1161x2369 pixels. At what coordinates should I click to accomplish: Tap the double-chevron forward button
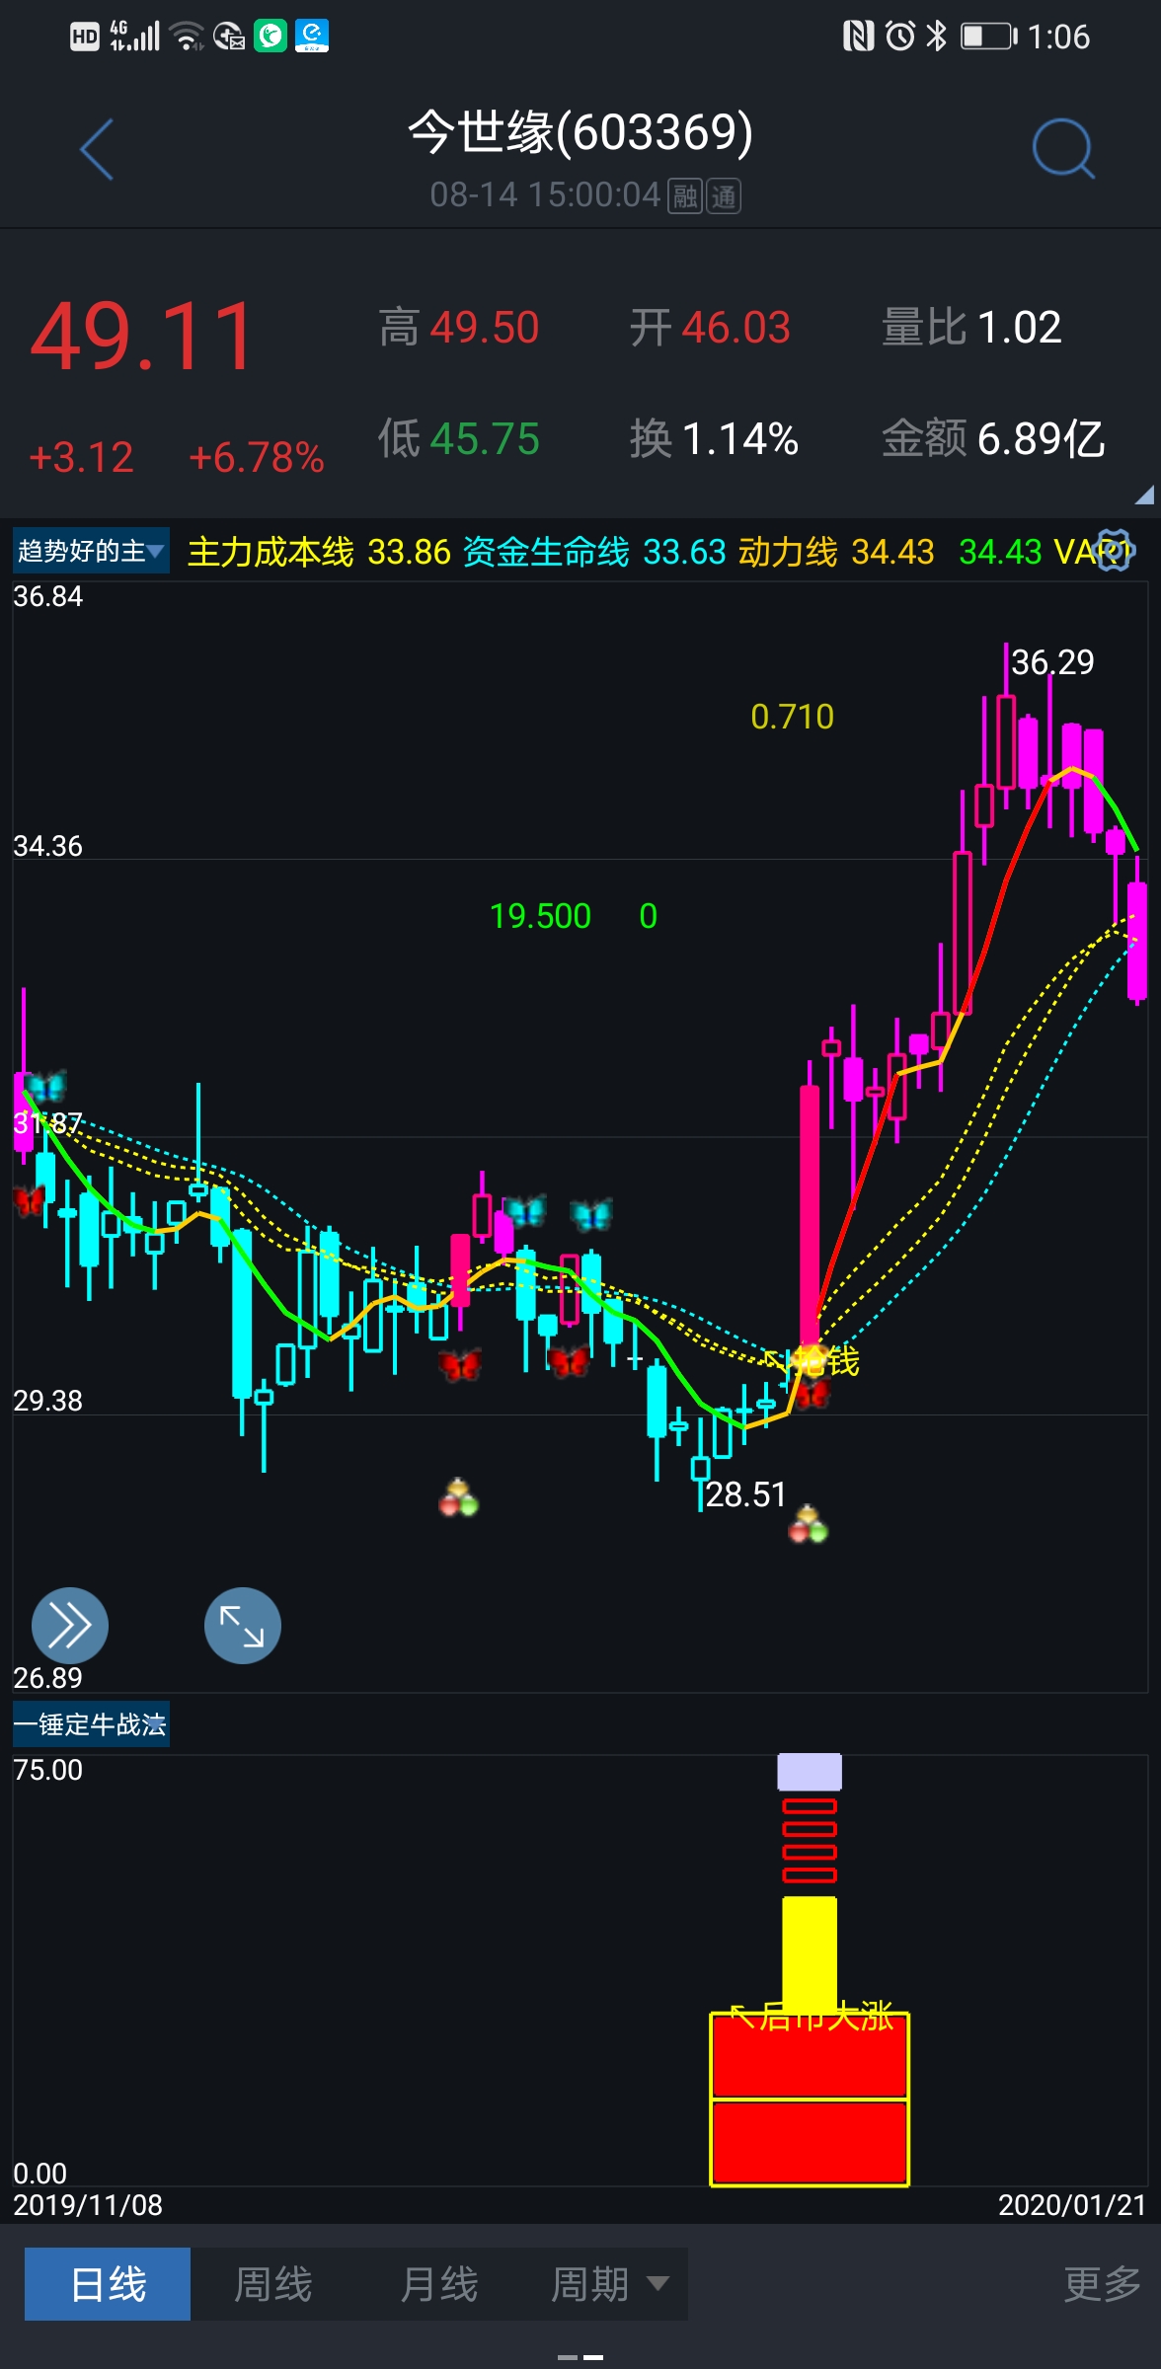click(69, 1625)
